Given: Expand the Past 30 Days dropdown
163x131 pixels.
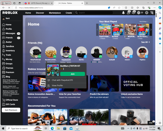Looking at the screenshot, I should (x=144, y=22).
